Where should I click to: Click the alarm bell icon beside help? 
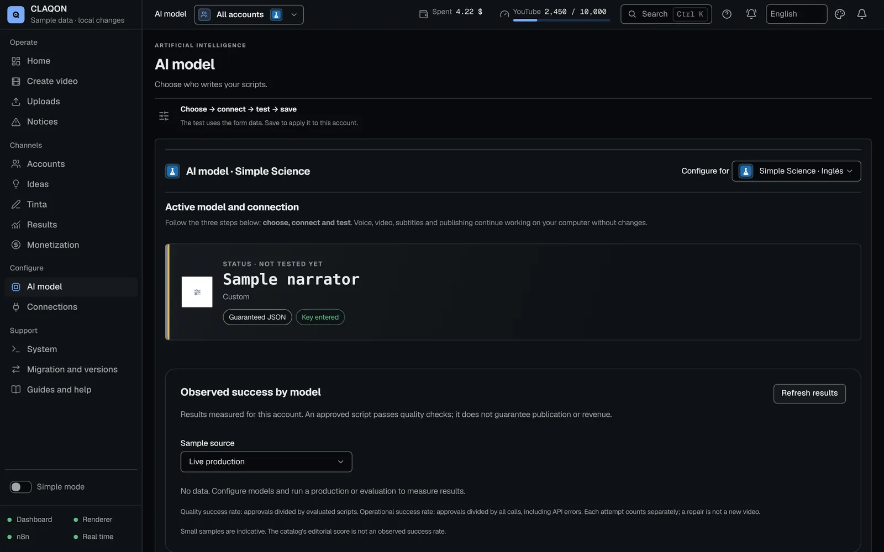[x=751, y=14]
